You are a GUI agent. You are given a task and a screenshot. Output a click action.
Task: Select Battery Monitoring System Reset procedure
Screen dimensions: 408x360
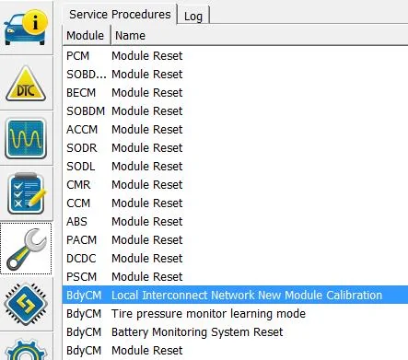point(235,332)
